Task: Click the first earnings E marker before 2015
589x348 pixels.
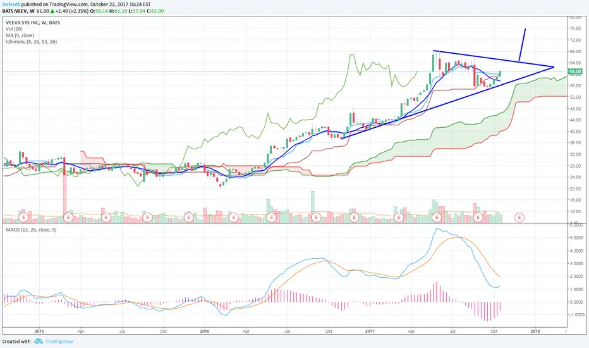Action: (23, 217)
